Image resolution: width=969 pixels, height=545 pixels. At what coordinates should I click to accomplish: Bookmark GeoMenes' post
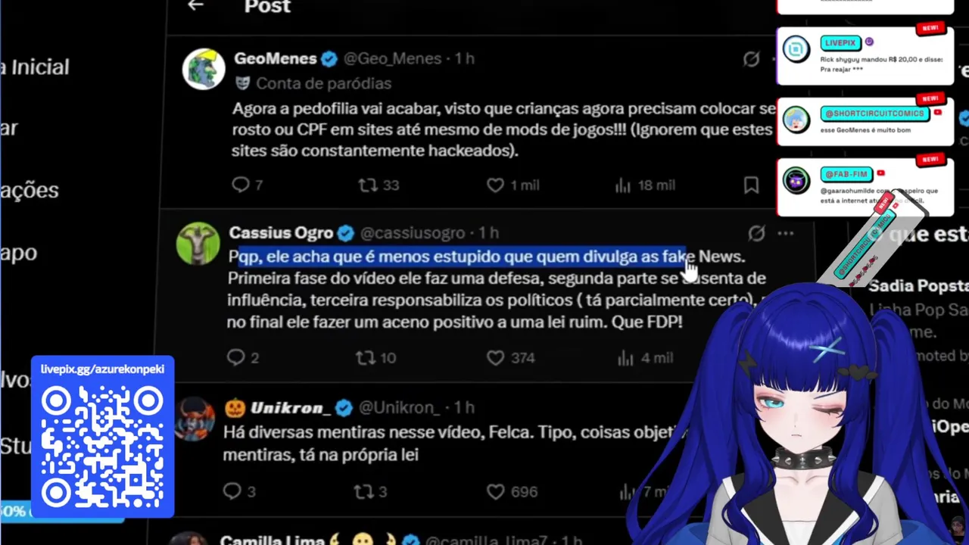751,185
